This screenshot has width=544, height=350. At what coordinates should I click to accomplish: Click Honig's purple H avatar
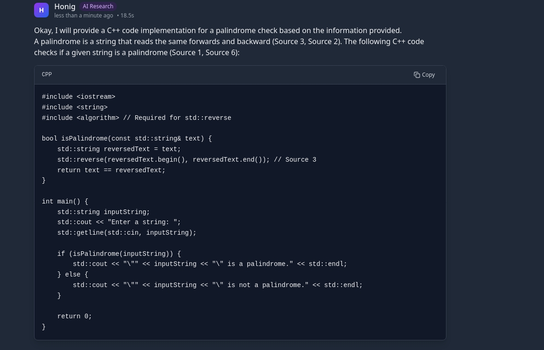pos(41,10)
